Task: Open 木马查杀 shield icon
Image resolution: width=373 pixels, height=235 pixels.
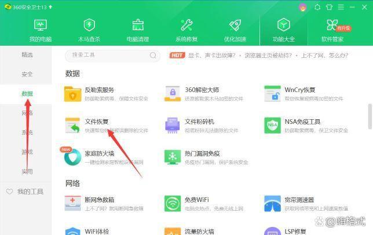Action: 89,25
